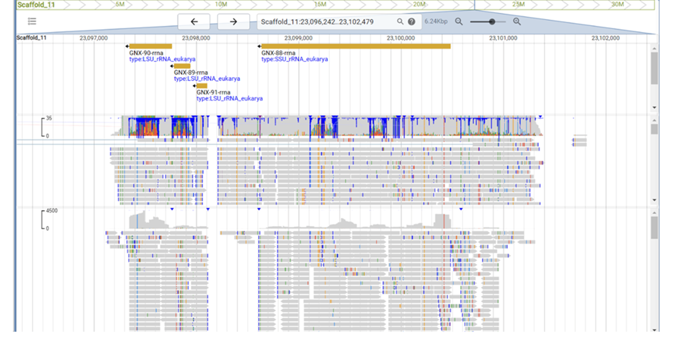676x342 pixels.
Task: Open the help question mark icon
Action: coord(411,22)
